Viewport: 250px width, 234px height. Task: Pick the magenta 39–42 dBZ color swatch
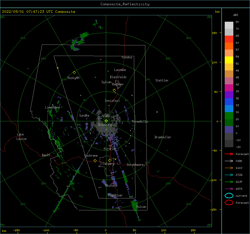229,88
